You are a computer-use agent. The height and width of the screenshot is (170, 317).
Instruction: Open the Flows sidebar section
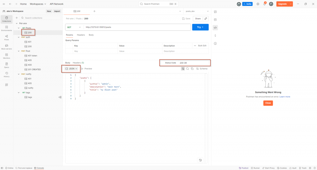[x=7, y=38]
